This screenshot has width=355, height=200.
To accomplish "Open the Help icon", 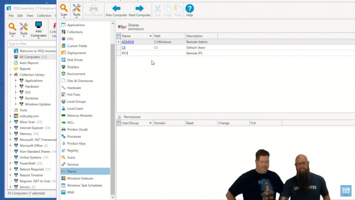I will click(190, 11).
